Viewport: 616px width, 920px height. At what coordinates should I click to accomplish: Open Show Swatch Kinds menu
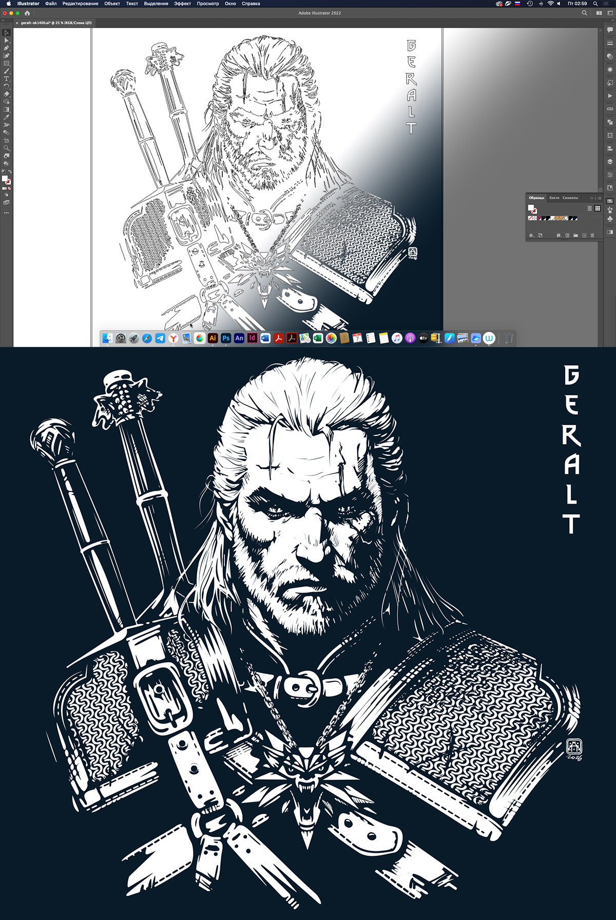(559, 235)
